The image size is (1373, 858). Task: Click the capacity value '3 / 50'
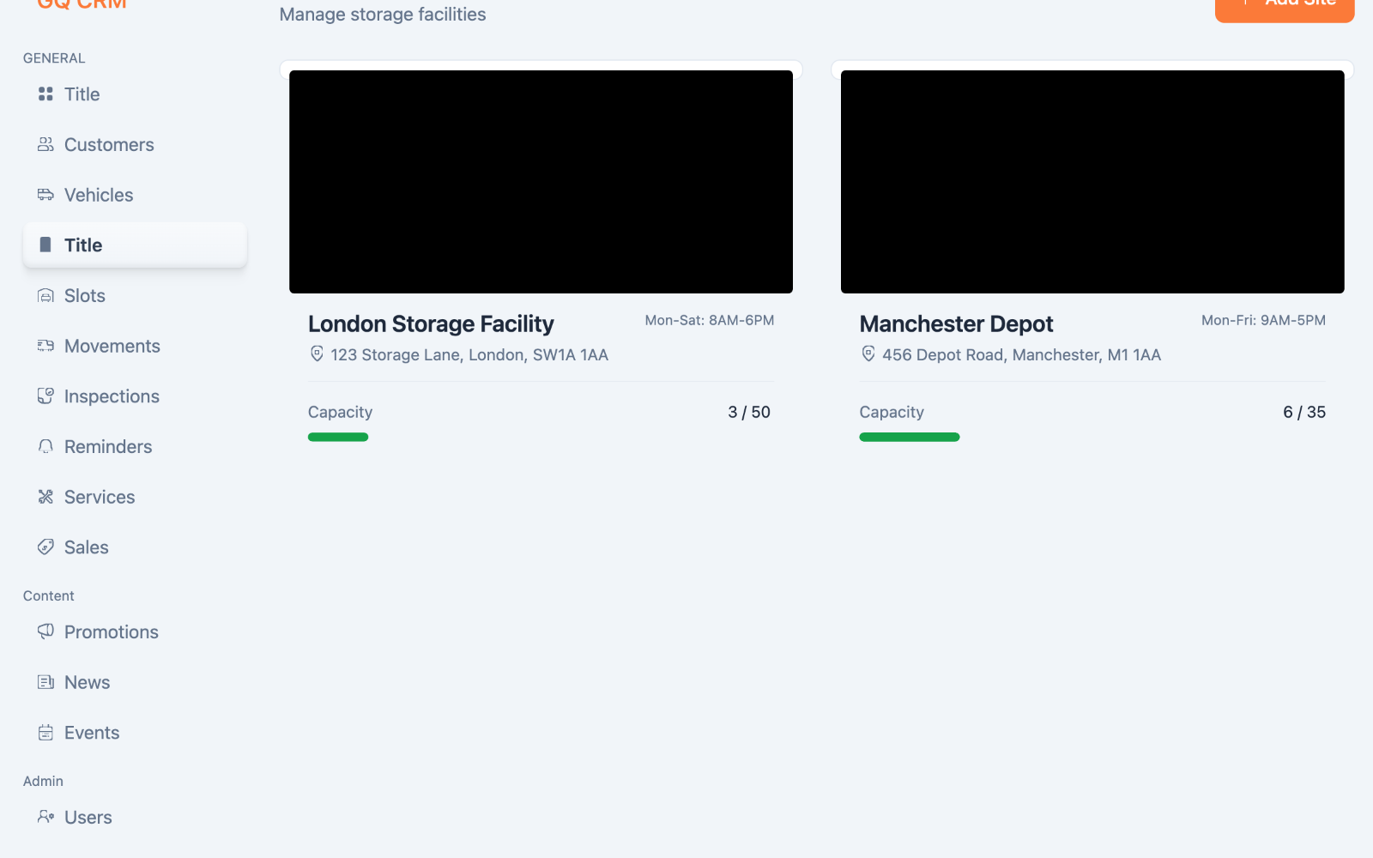[x=749, y=412]
